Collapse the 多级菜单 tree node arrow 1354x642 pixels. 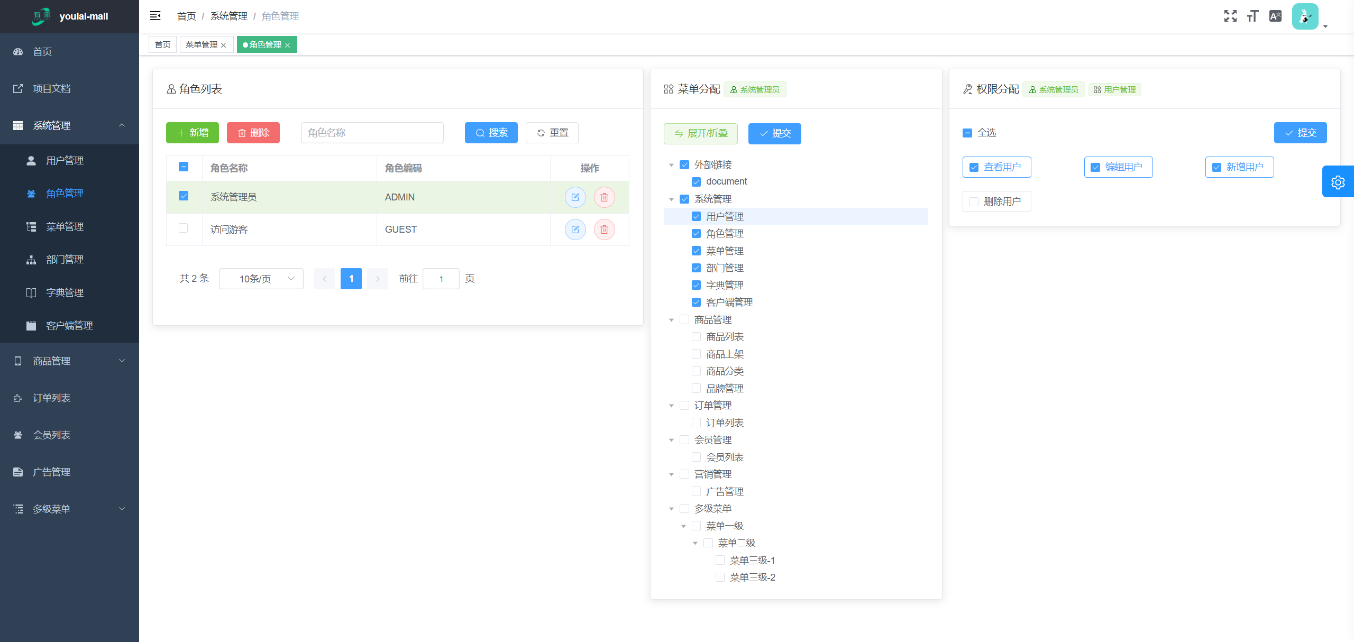tap(671, 509)
